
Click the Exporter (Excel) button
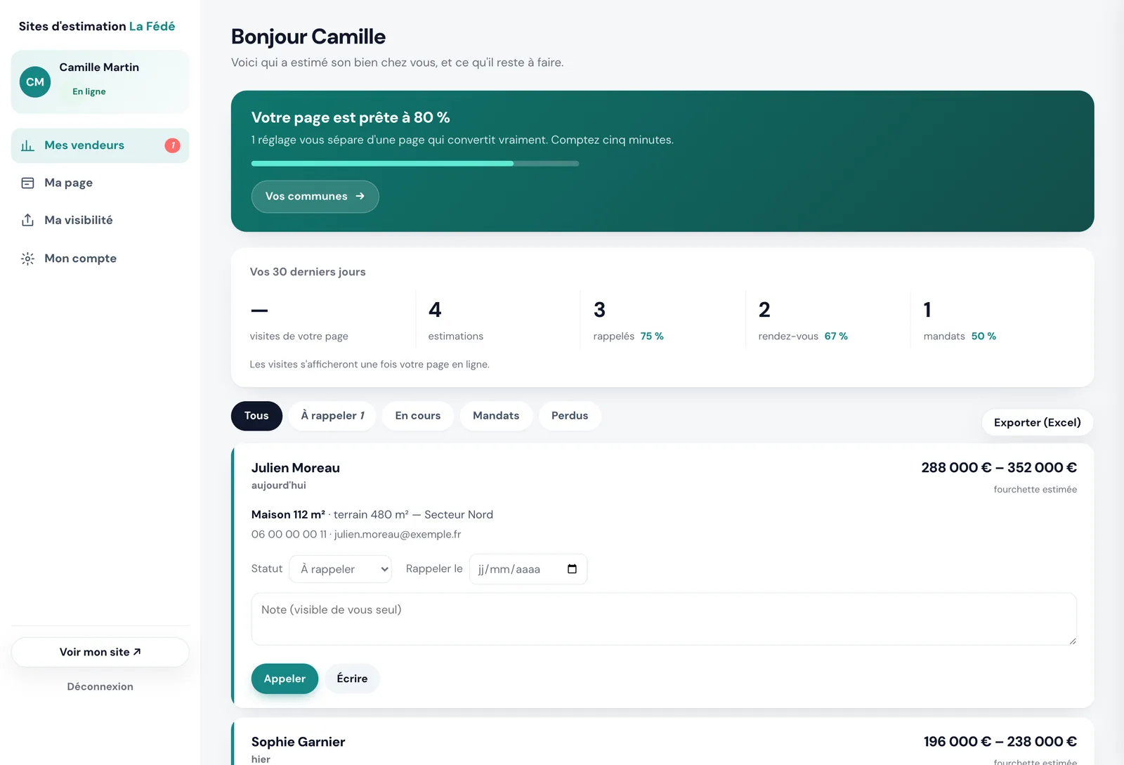pyautogui.click(x=1038, y=422)
